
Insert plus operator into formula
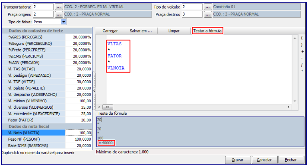302,51
